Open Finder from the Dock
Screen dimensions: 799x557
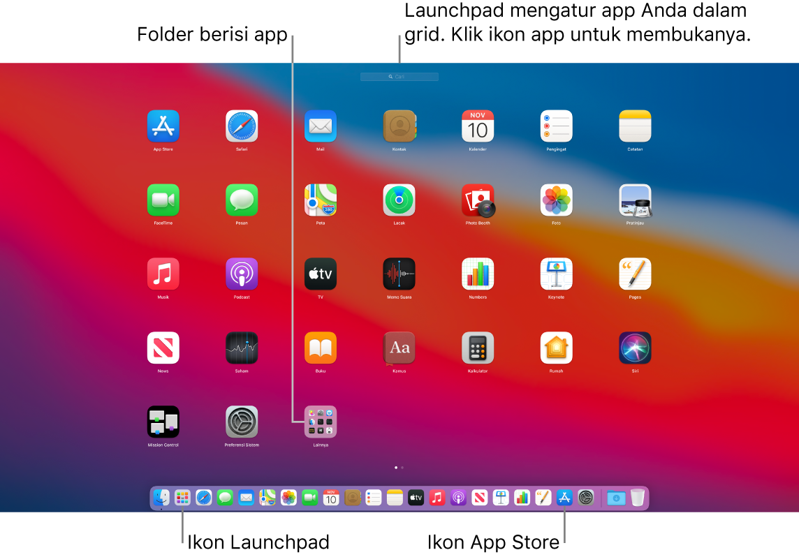coord(161,498)
